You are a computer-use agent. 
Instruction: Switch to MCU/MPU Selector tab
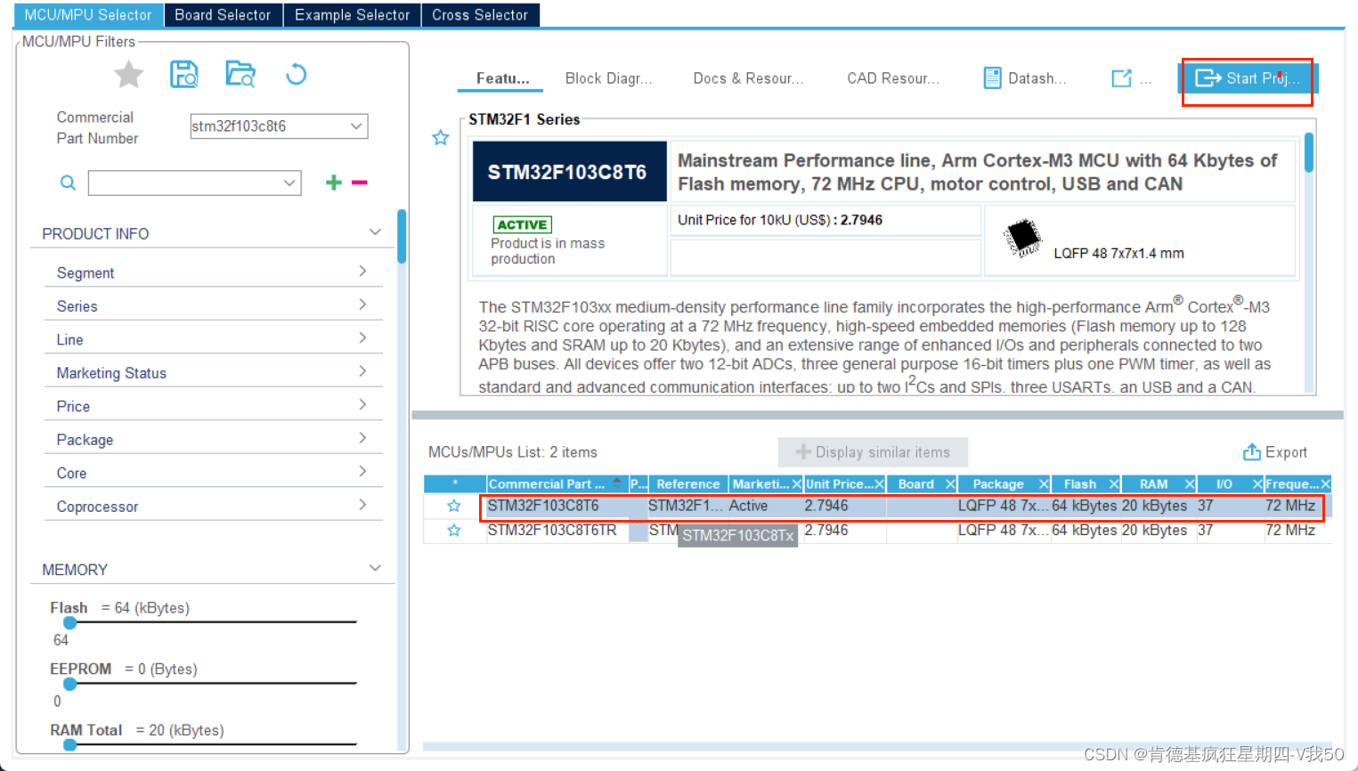88,15
